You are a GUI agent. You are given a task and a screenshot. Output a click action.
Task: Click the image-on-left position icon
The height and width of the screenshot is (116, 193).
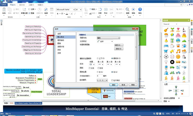click(x=170, y=91)
